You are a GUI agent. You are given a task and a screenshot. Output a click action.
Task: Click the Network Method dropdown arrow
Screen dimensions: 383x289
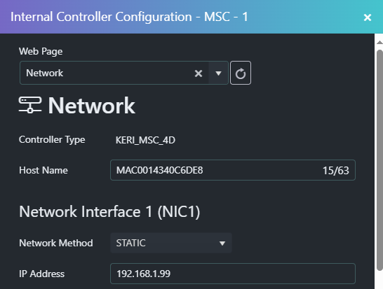point(222,244)
